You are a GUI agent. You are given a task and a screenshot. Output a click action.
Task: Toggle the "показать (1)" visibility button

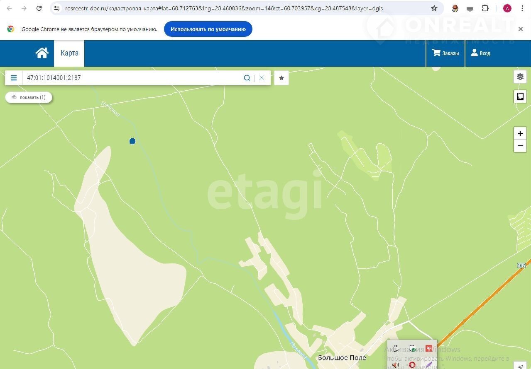pos(29,97)
